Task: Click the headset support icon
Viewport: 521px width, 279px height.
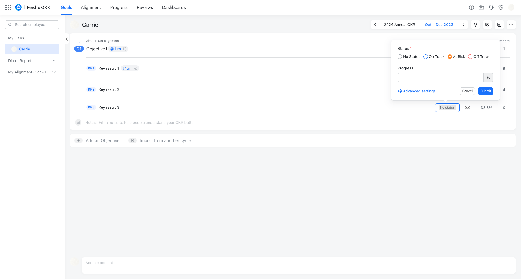Action: click(491, 7)
